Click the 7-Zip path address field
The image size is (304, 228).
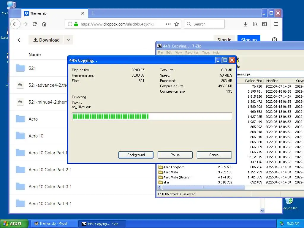270,74
